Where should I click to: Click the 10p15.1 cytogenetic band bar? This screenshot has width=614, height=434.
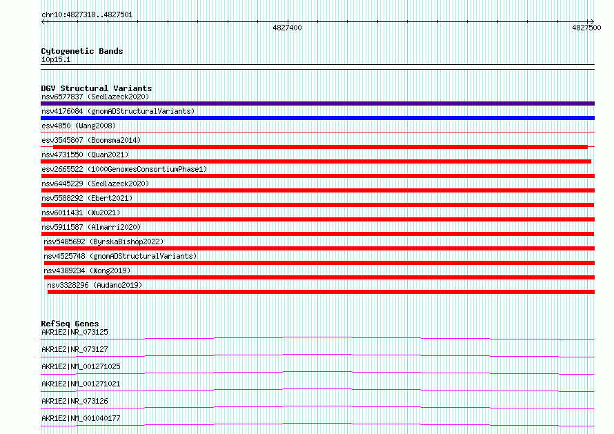[x=317, y=67]
